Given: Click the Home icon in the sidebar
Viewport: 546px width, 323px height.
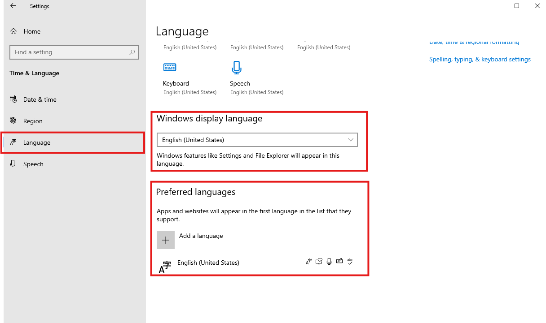Looking at the screenshot, I should pos(13,31).
